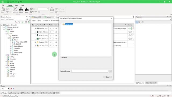Check the M580 device checkbox

tap(35, 35)
